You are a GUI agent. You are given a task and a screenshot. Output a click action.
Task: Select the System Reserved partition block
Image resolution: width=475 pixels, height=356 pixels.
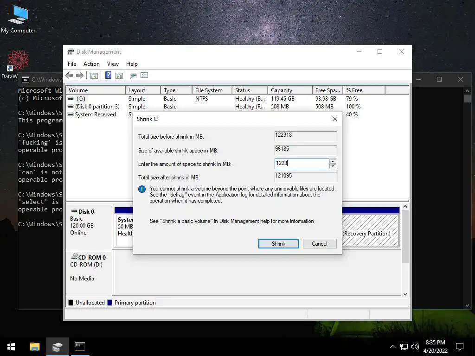tap(124, 230)
